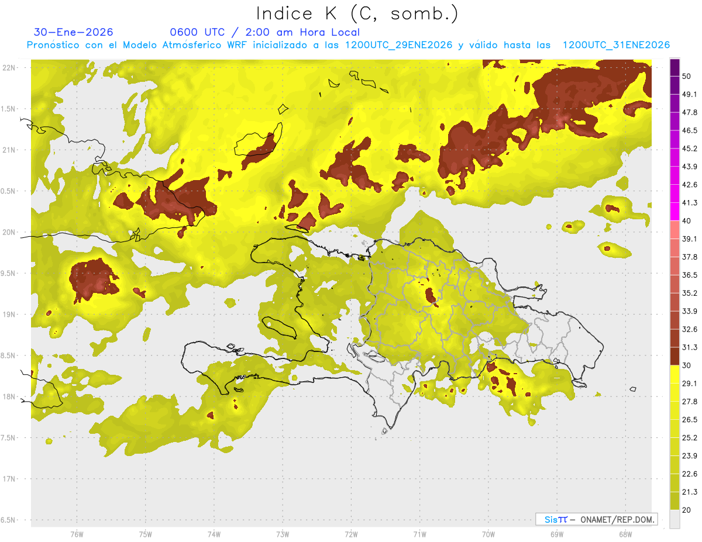Click the legend value "30"
Viewport: 702px width, 542px height.
point(687,365)
